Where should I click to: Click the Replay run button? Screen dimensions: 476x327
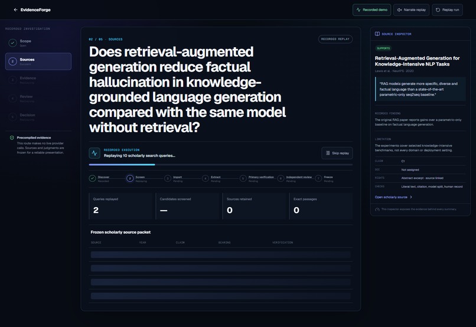point(447,9)
